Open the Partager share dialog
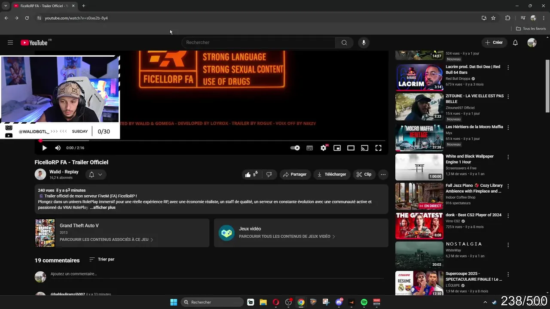 (x=295, y=174)
